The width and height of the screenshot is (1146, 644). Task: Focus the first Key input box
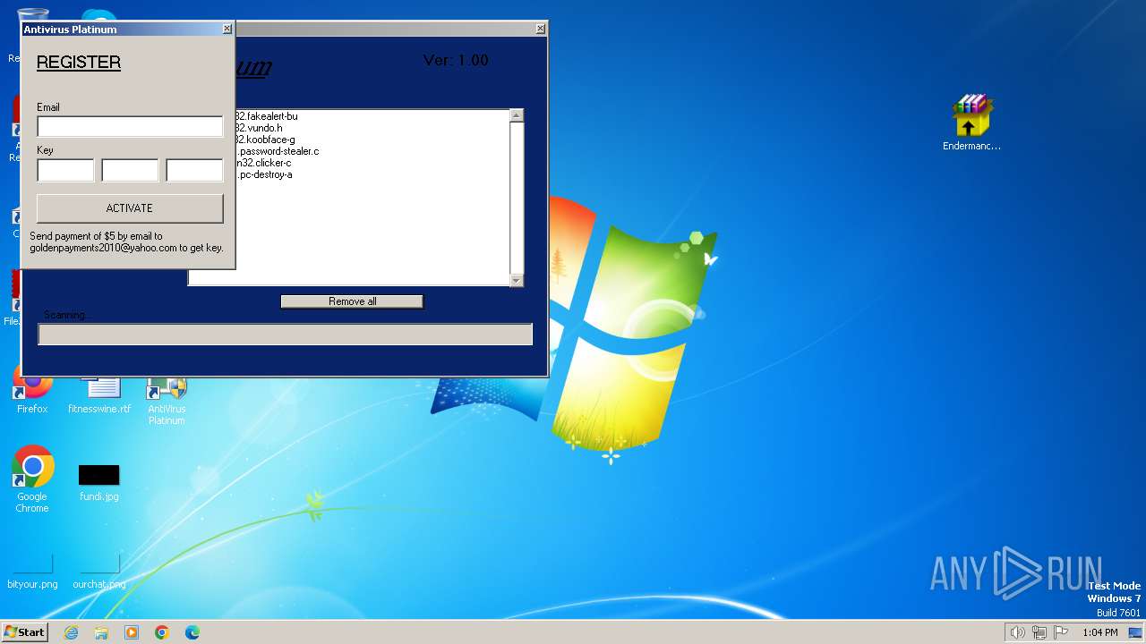click(x=65, y=170)
